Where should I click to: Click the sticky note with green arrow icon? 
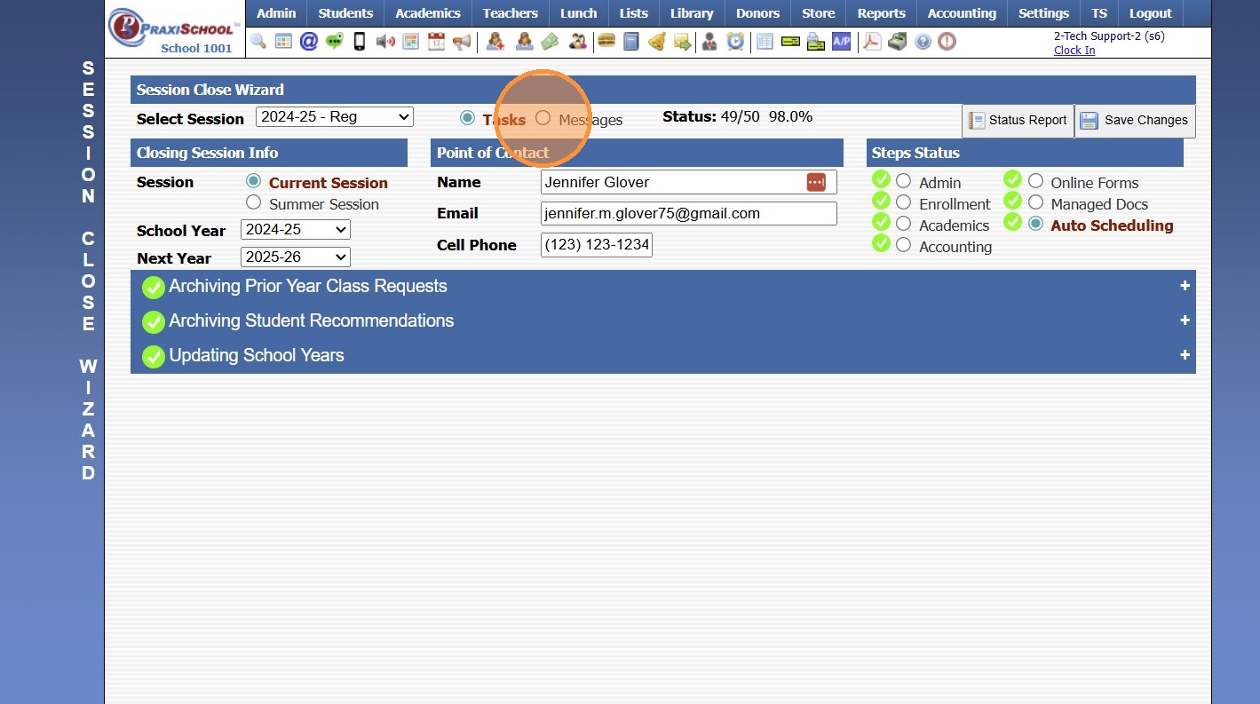coord(682,42)
